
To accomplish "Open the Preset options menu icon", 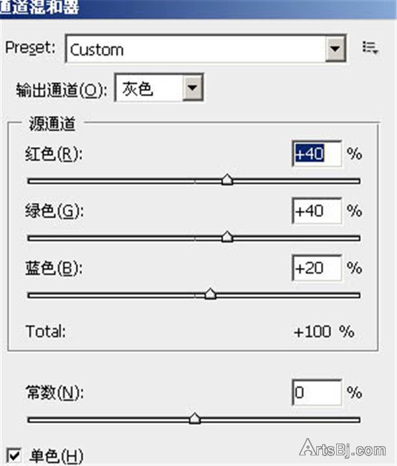I will pos(369,48).
